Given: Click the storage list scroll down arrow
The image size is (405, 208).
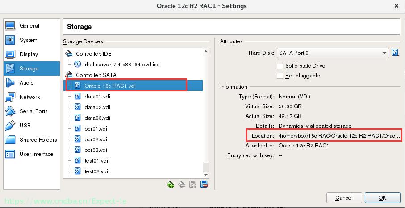Looking at the screenshot, I should click(x=206, y=175).
